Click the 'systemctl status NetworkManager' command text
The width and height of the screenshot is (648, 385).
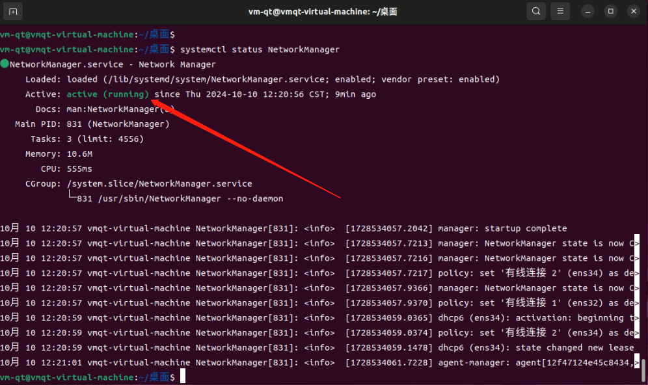click(x=260, y=49)
